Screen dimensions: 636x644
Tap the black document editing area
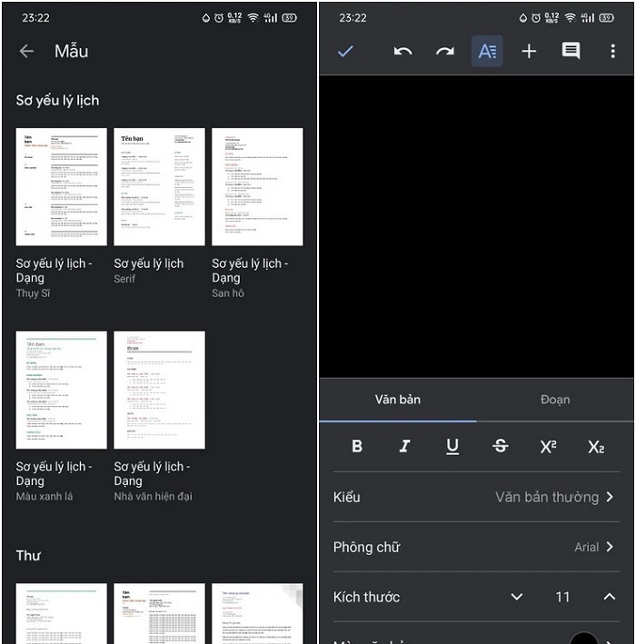pyautogui.click(x=477, y=226)
